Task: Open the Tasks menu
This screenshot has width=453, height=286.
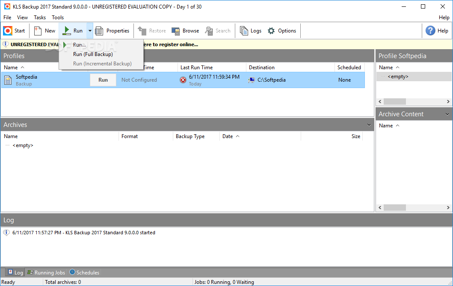Action: click(40, 18)
